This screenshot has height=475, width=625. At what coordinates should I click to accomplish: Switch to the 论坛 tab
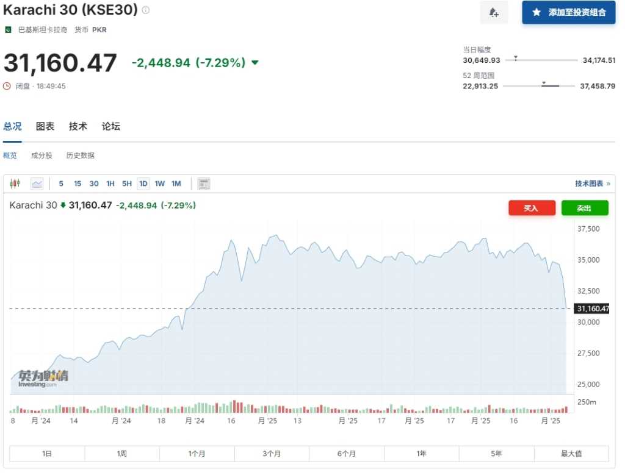[111, 126]
